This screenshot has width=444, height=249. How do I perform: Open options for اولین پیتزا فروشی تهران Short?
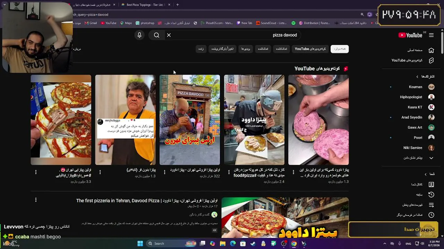click(x=164, y=172)
